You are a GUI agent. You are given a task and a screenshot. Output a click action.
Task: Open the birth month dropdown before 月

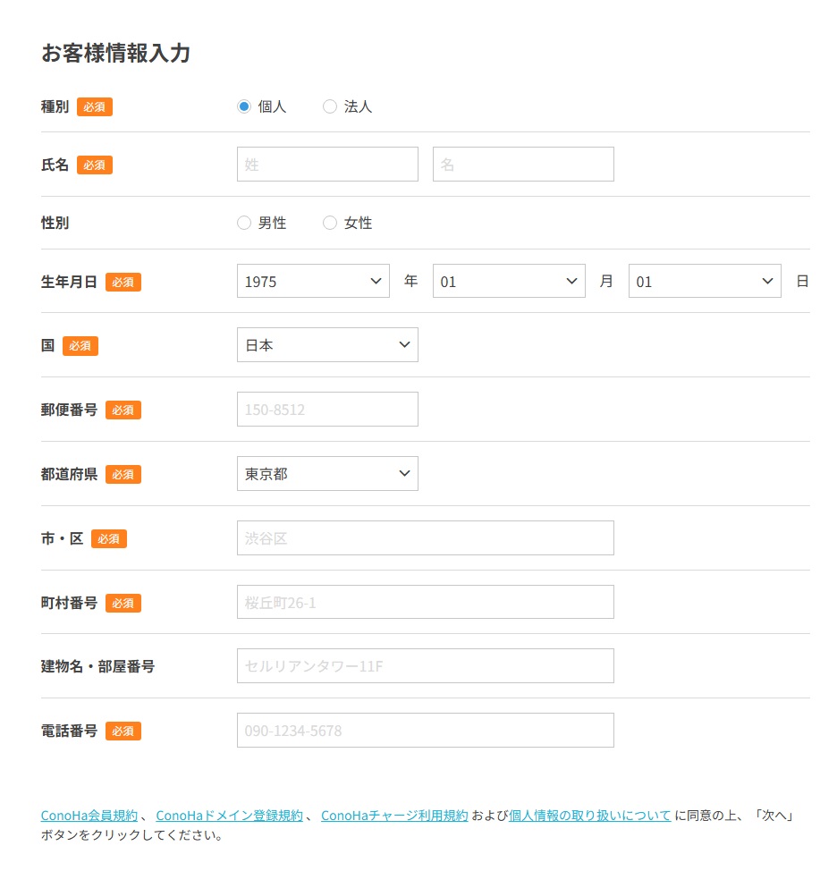(x=509, y=281)
